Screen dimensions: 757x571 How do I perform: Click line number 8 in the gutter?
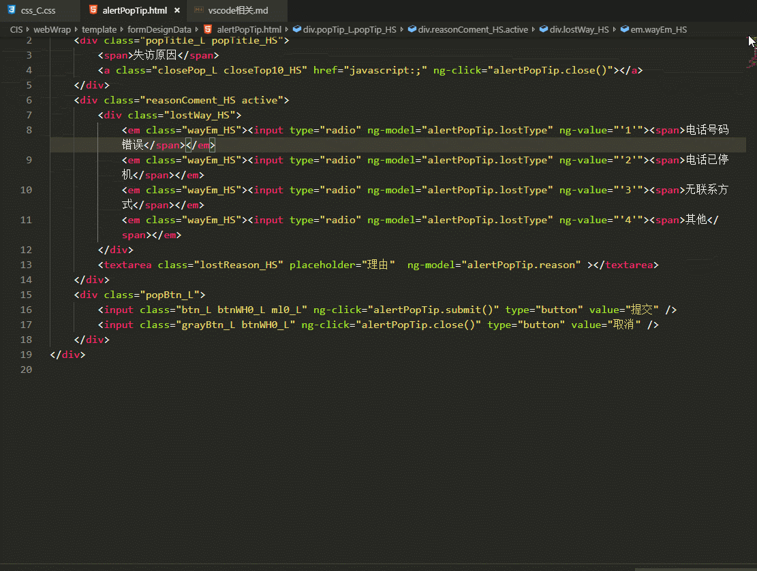pos(29,130)
